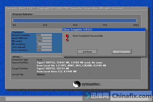Screen dimensions: 153x102
Task: Click the MB remaining value 0
Action: pos(44,44)
